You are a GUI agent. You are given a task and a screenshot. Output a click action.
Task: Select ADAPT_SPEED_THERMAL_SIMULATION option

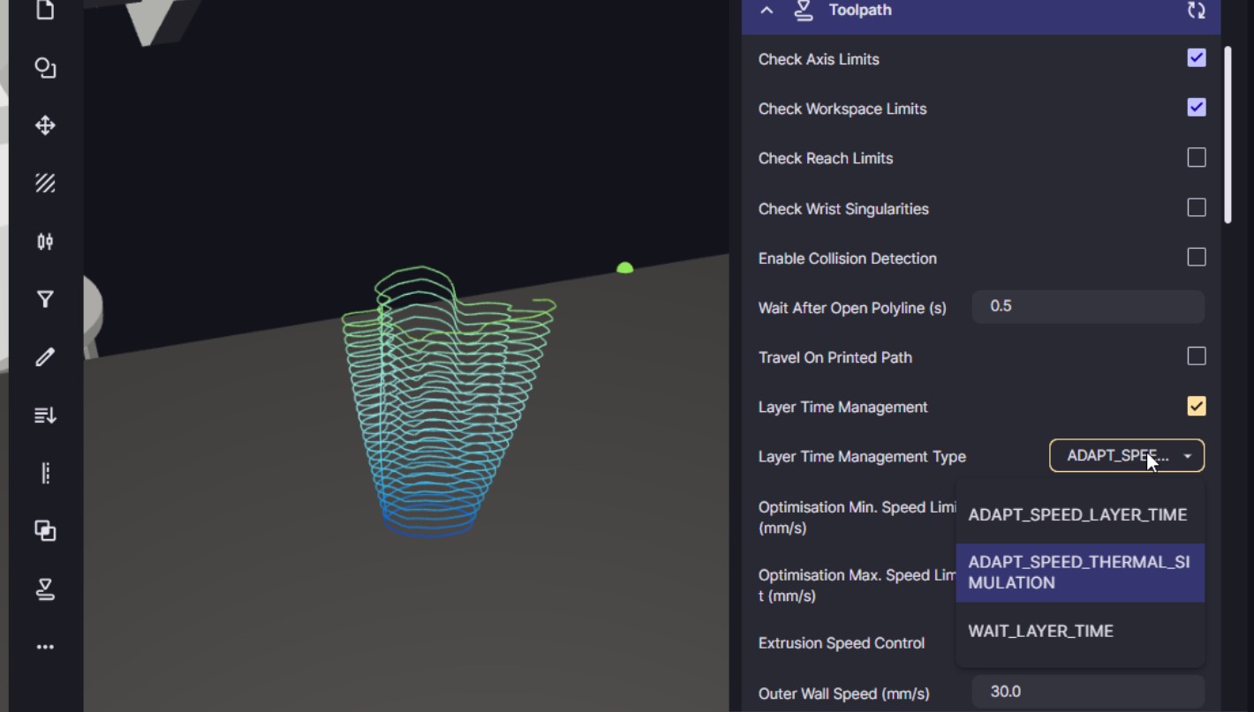[1079, 573]
